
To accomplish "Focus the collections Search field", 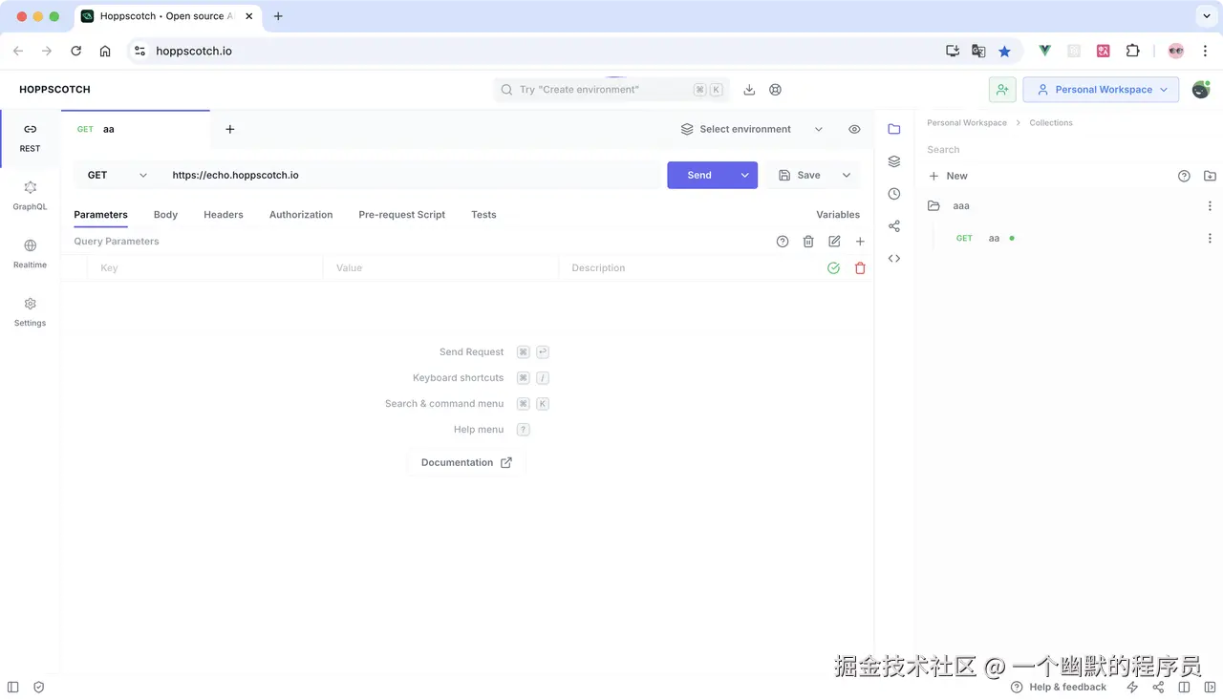I will coord(1068,150).
